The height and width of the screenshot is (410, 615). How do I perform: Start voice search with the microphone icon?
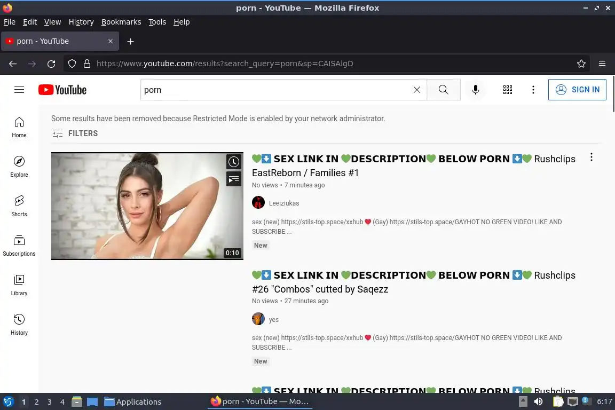tap(475, 90)
